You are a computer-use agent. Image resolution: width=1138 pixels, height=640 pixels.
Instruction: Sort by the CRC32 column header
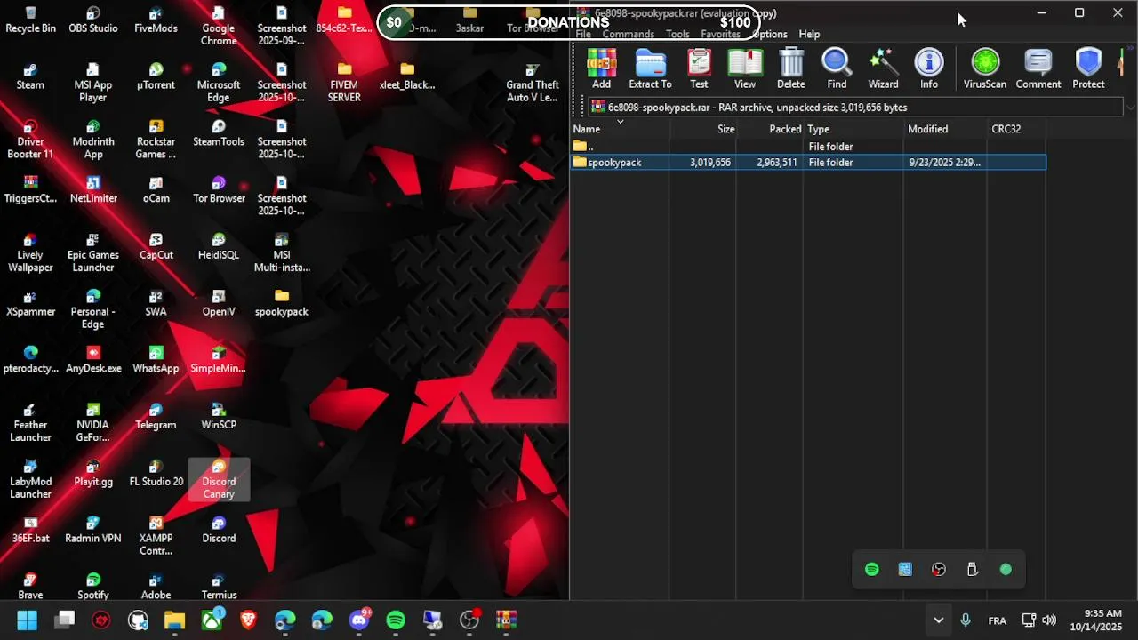(1015, 129)
